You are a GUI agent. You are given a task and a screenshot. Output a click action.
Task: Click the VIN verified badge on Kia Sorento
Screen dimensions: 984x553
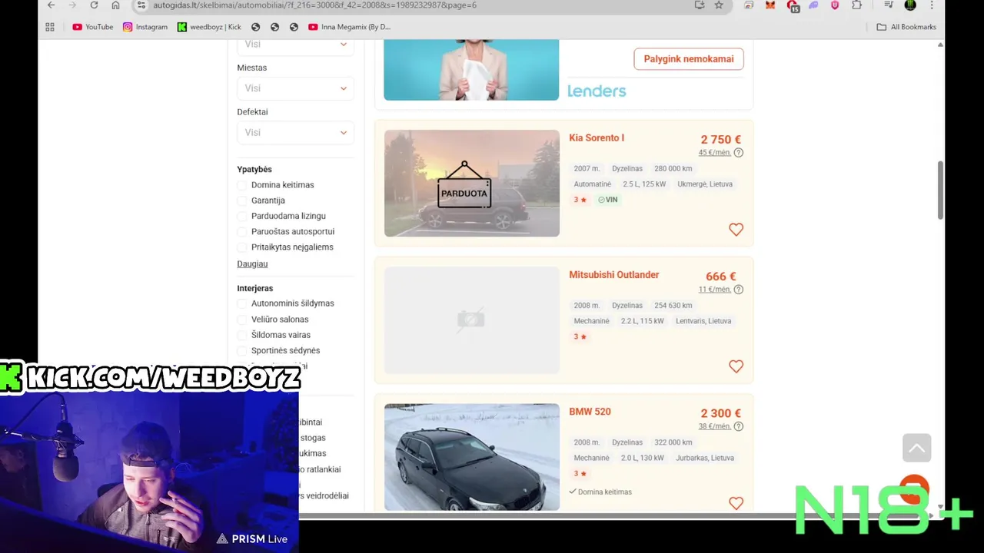tap(608, 200)
